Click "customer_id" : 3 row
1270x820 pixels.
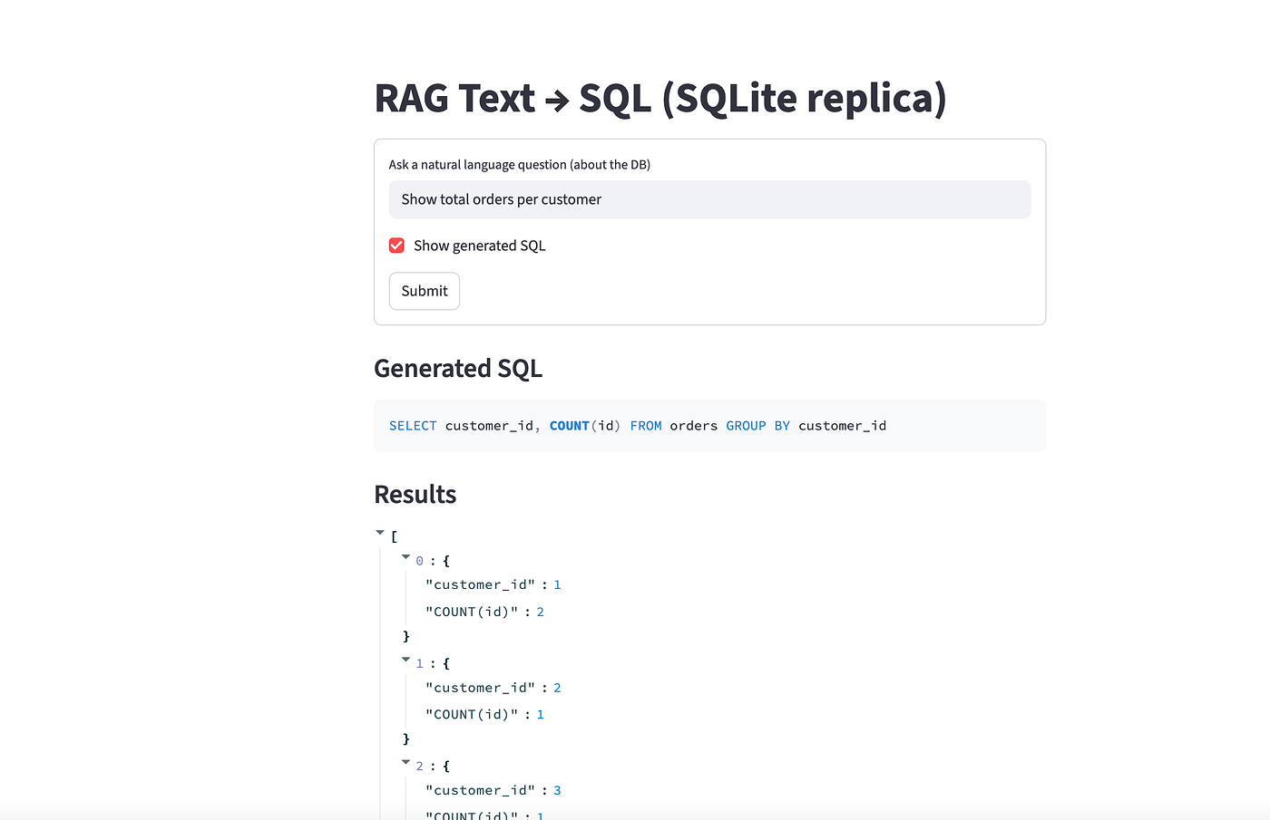tap(493, 791)
